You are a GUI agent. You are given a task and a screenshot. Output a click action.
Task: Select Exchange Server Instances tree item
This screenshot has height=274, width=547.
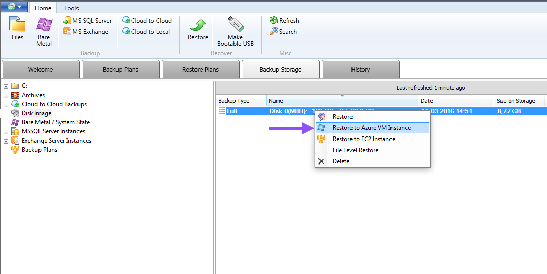tap(57, 141)
